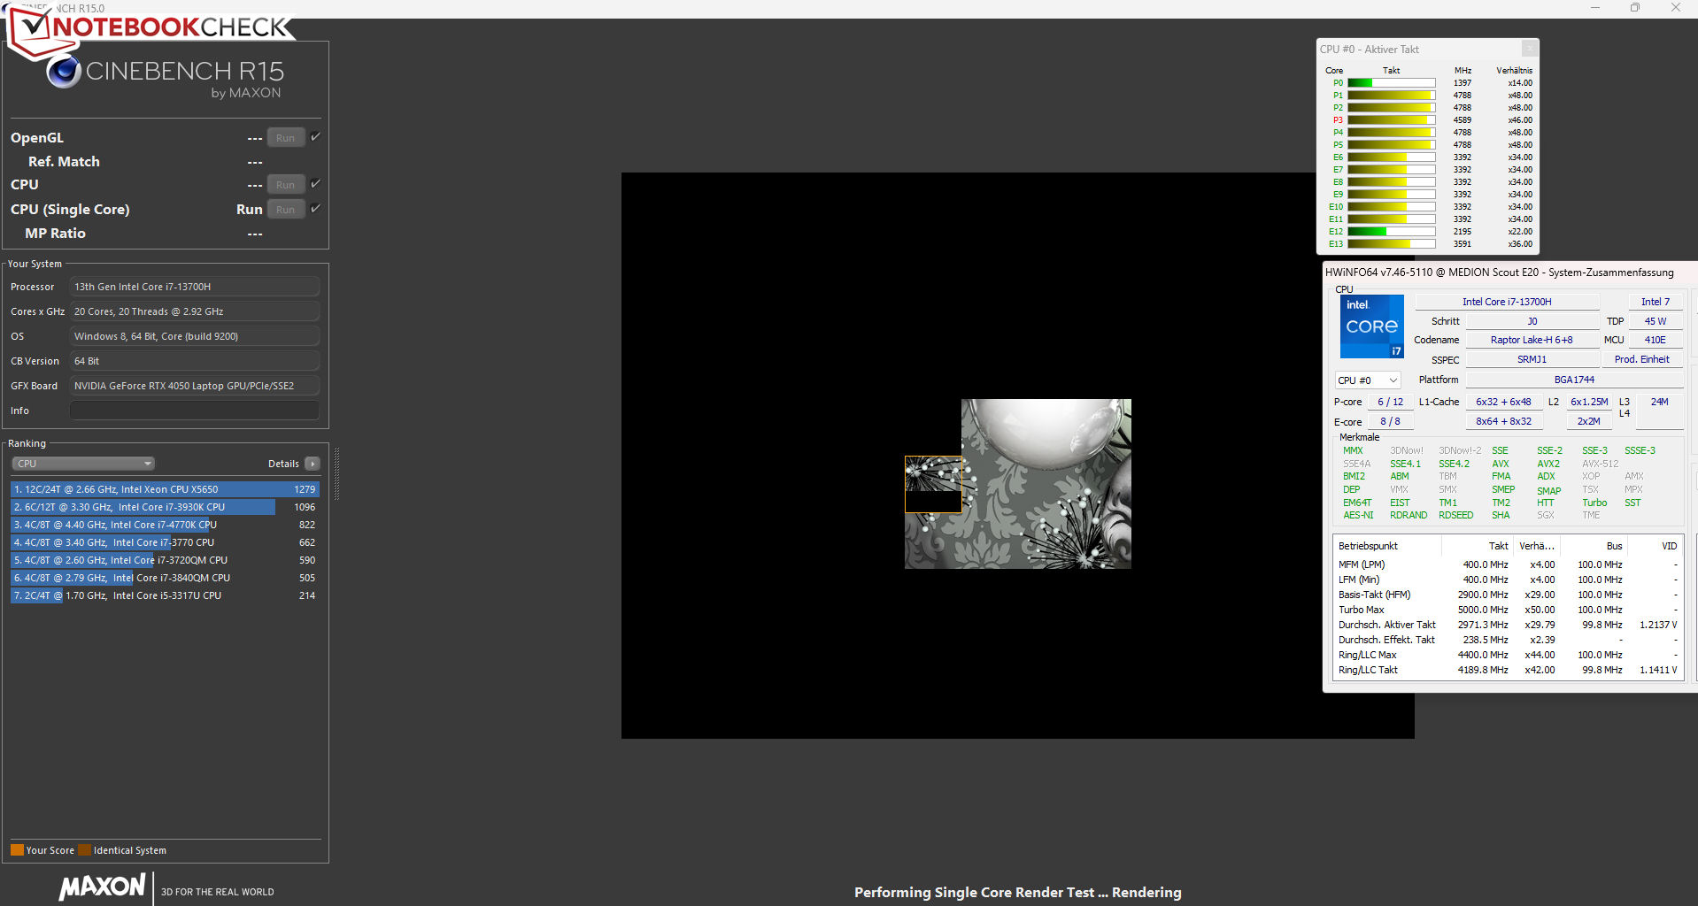1698x906 pixels.
Task: Select ranking entry Core i7-3930K CPU
Action: click(x=165, y=507)
